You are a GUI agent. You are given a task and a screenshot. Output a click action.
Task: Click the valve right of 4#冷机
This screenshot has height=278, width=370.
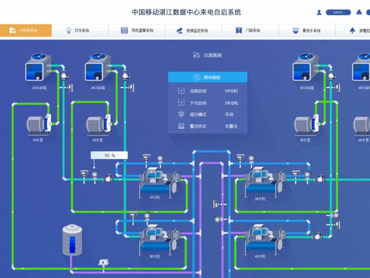tap(317, 236)
